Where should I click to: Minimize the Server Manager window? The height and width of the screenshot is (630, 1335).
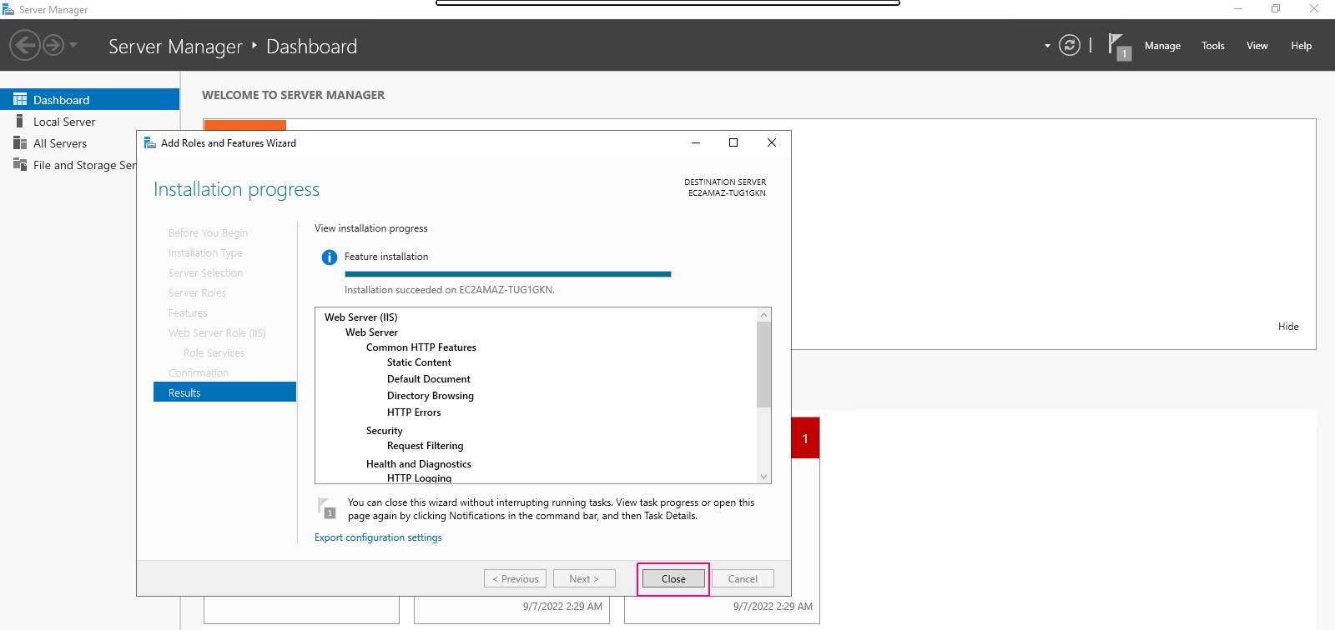point(1238,9)
